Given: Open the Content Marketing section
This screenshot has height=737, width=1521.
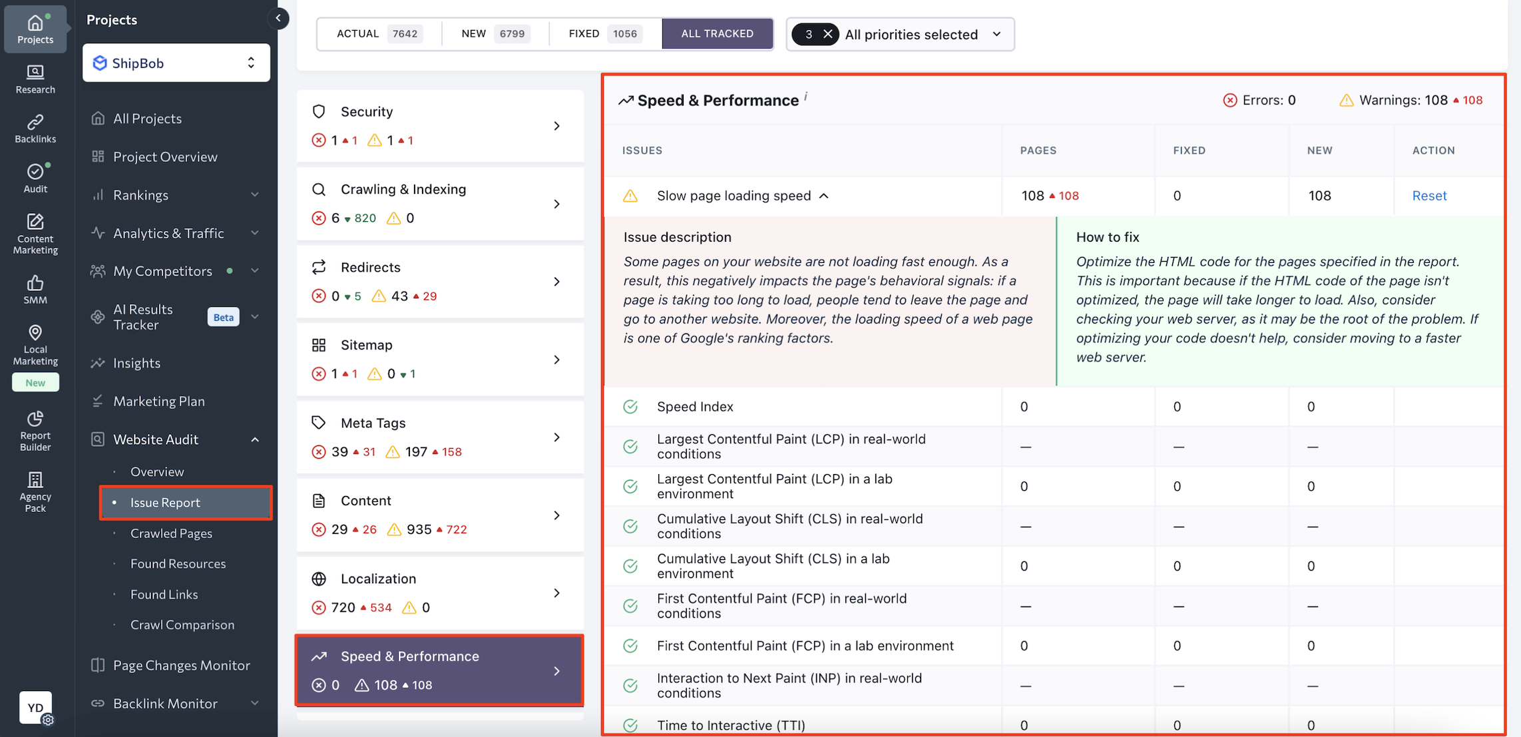Looking at the screenshot, I should [x=35, y=232].
